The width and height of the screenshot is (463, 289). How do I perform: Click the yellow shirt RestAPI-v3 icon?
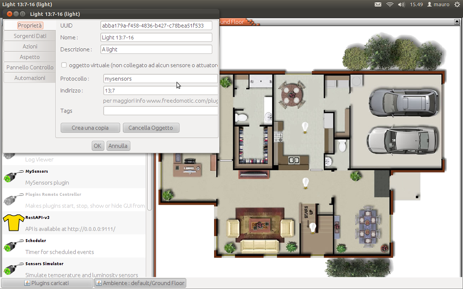point(13,223)
